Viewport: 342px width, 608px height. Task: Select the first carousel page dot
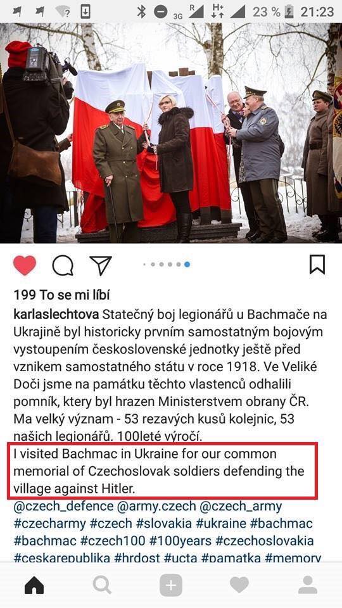(x=144, y=265)
